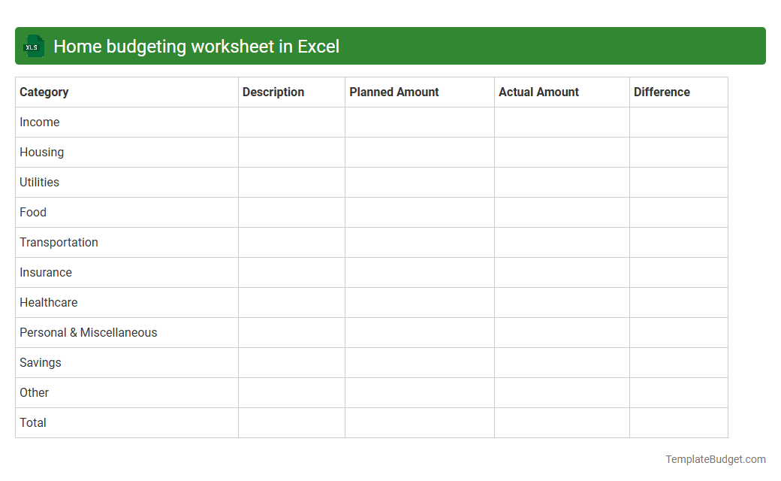
Task: Click the Housing category label
Action: (x=41, y=152)
